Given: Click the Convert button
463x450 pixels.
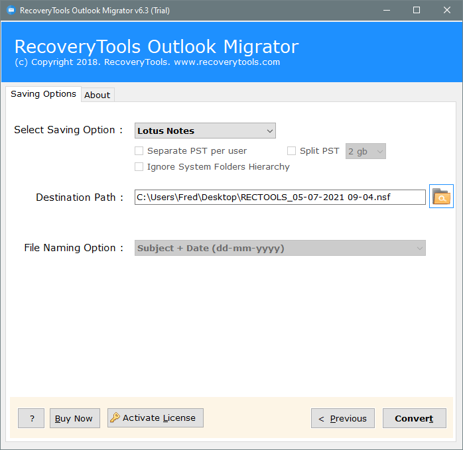Looking at the screenshot, I should click(415, 418).
